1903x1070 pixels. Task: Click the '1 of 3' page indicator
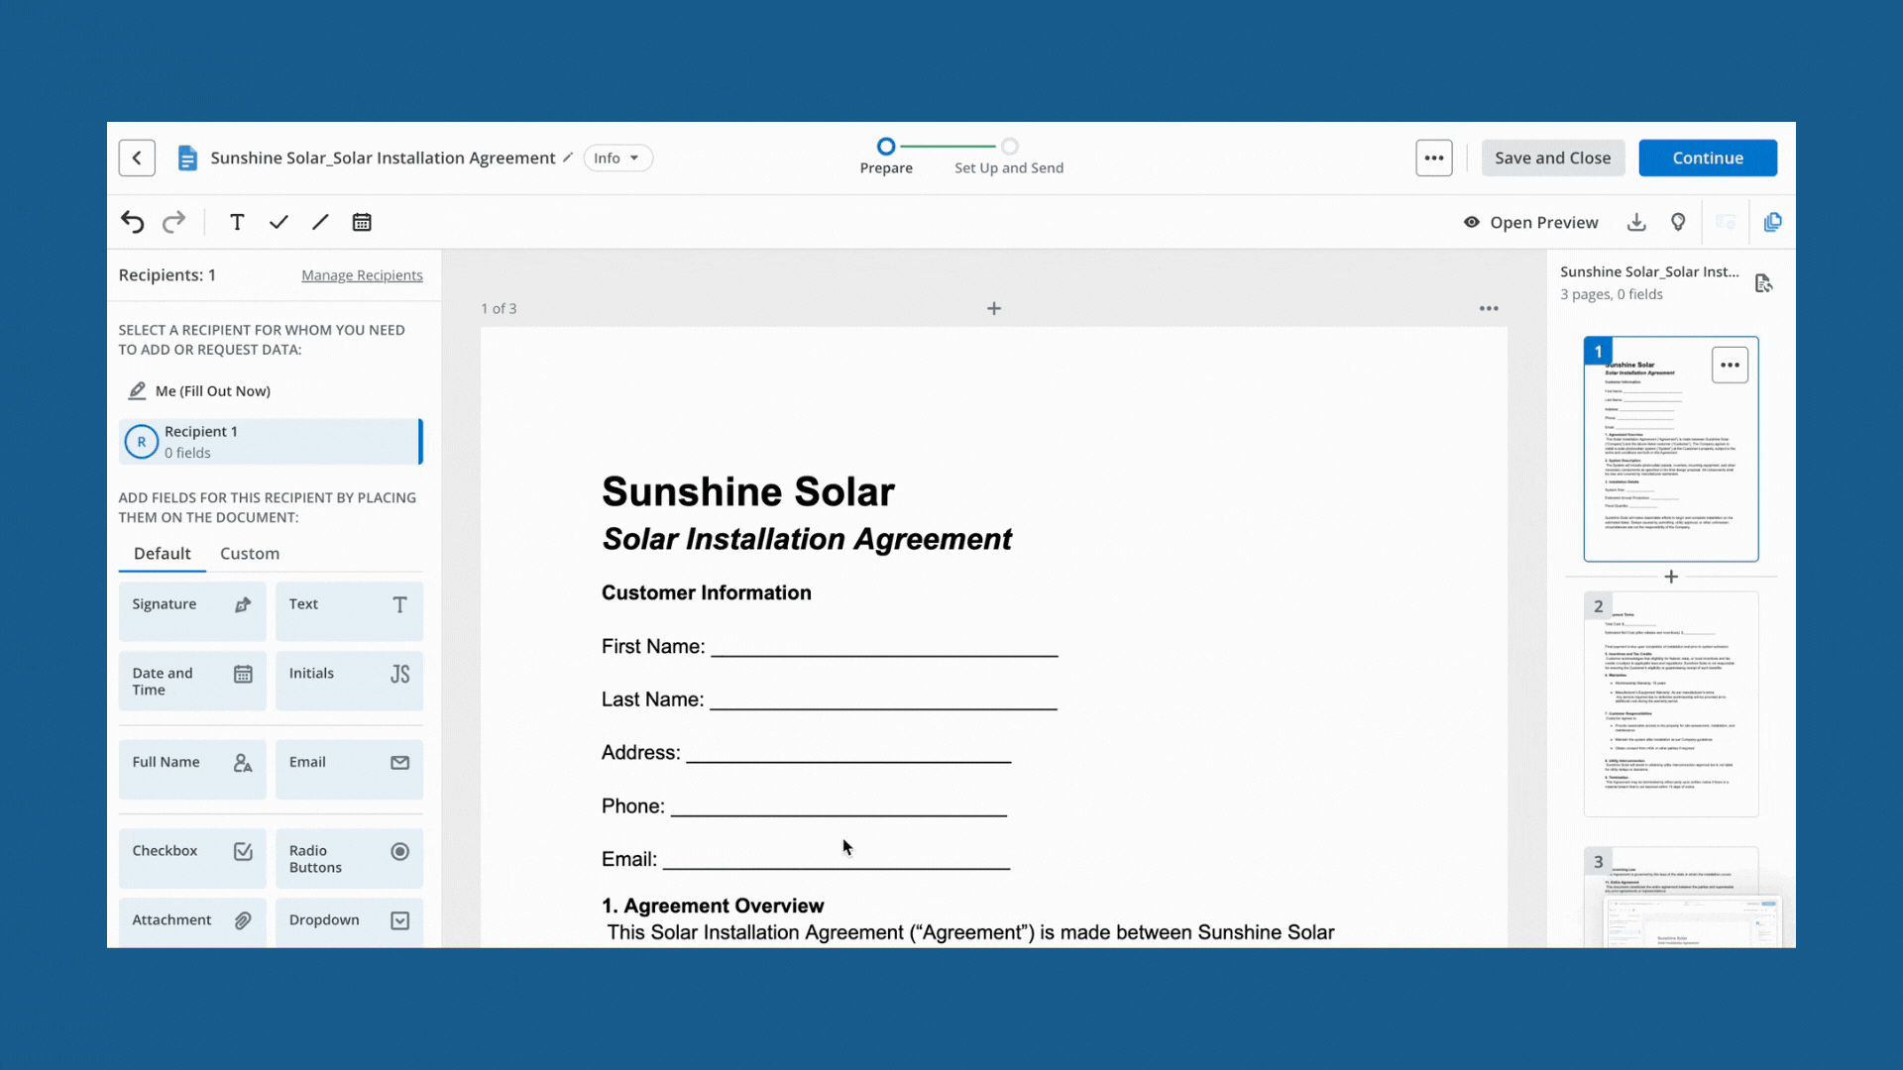(x=499, y=309)
